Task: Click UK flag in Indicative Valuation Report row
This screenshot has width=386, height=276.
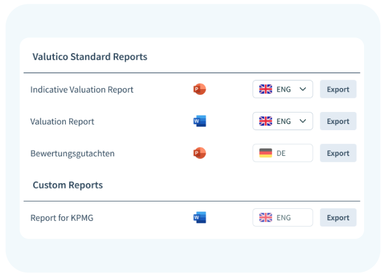Action: click(266, 90)
